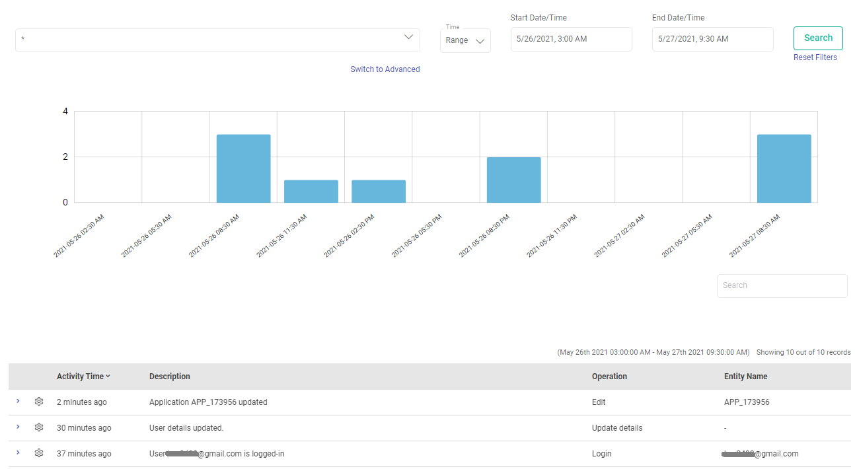Click gear icon in User details updated row
Image resolution: width=855 pixels, height=469 pixels.
[x=39, y=427]
